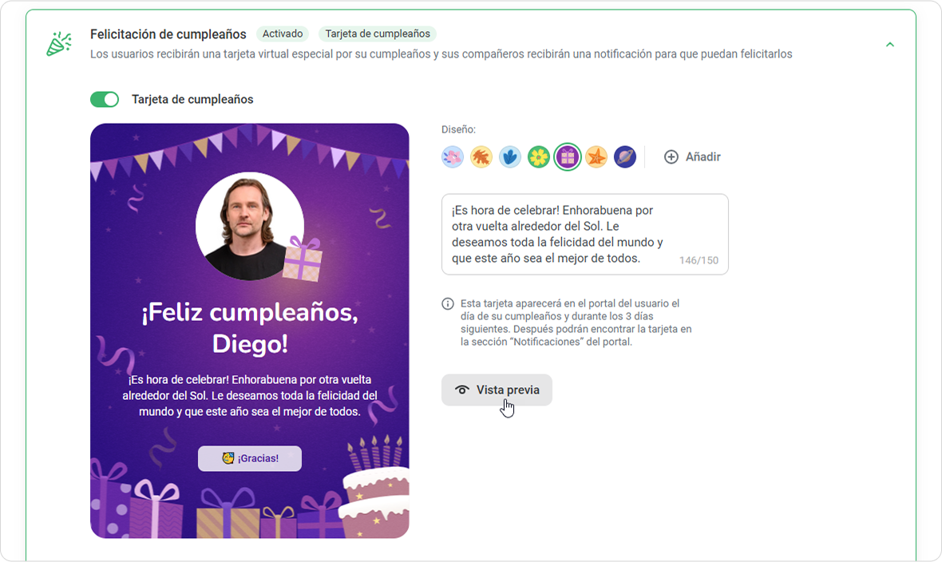Select the pink flower card design
942x562 pixels.
click(453, 157)
